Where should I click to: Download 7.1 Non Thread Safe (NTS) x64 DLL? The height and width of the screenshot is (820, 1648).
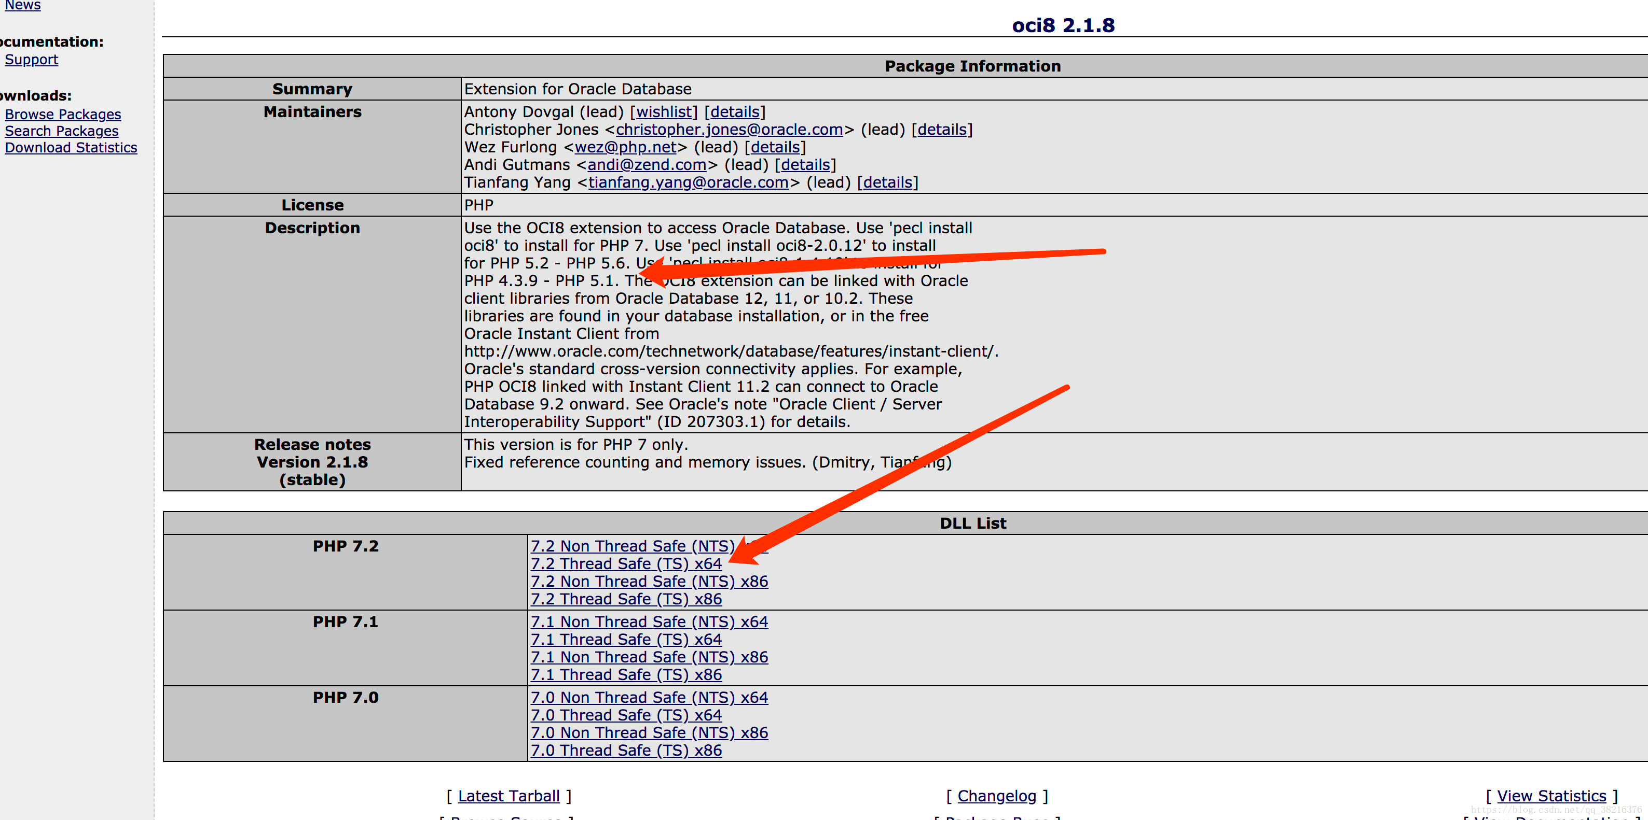tap(649, 622)
